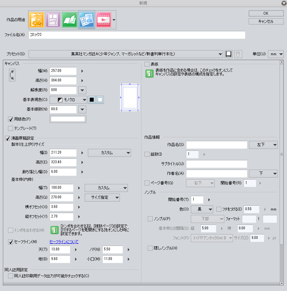Screen dimensions: 287x291
Task: Open the slider arrow next to 地(B)
Action: [76, 259]
